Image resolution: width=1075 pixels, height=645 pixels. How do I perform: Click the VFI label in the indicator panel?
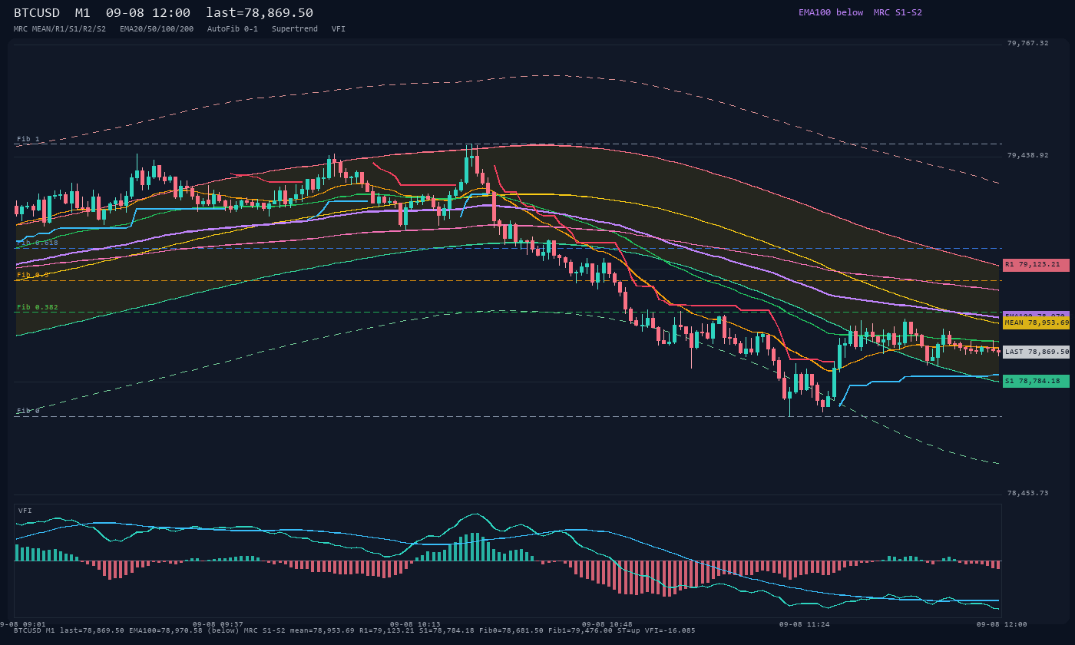click(x=25, y=511)
